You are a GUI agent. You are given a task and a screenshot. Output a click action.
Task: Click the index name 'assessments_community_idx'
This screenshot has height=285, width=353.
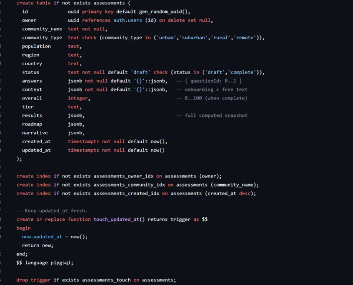point(129,185)
